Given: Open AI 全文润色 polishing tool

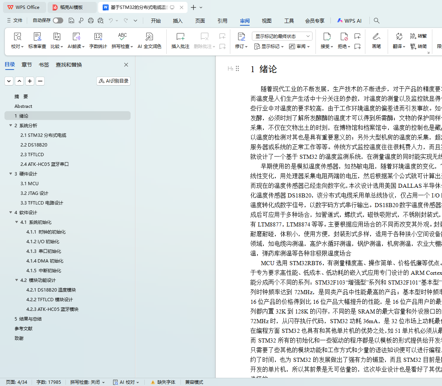Looking at the screenshot, I should click(x=149, y=37).
